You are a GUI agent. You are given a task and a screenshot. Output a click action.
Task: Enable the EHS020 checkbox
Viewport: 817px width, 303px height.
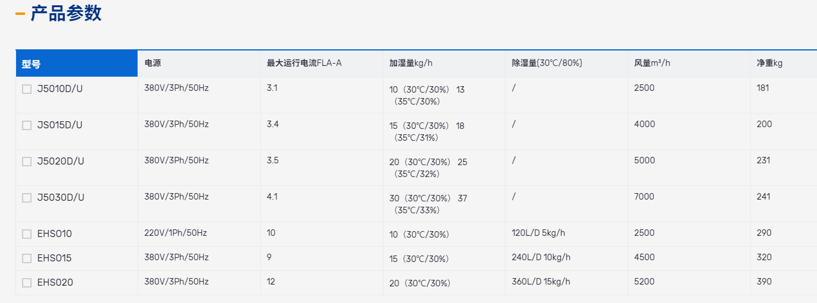(27, 283)
